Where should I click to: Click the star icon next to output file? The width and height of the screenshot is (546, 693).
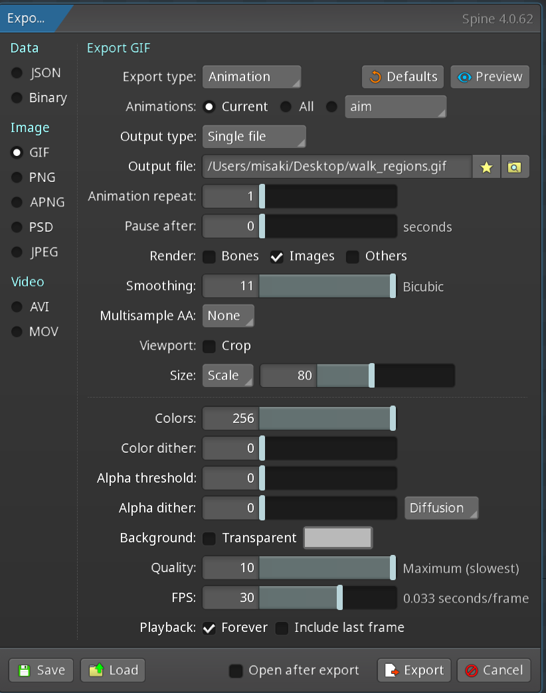pyautogui.click(x=486, y=166)
